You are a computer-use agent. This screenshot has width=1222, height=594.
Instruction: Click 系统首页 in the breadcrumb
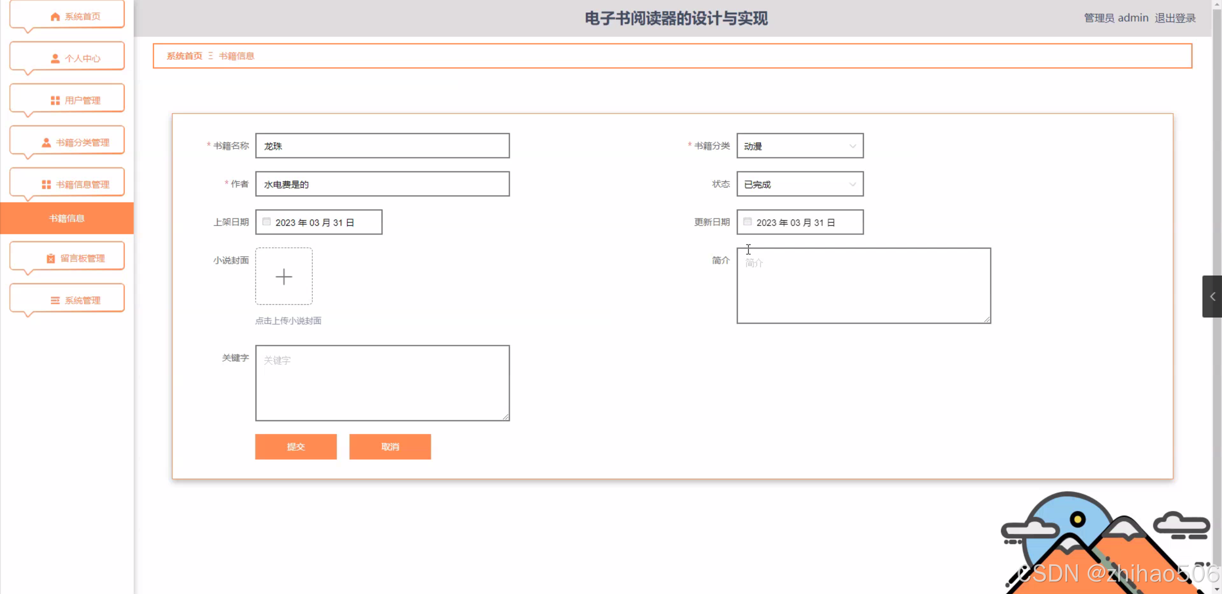point(184,56)
